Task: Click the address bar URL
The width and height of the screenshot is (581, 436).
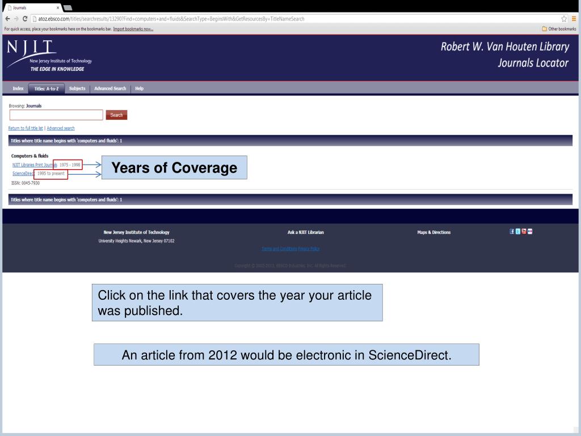Action: click(171, 19)
